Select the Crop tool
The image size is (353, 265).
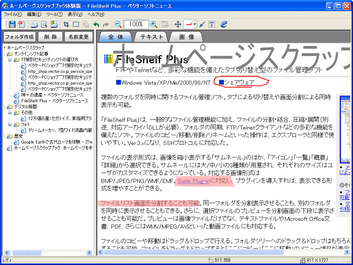66,24
